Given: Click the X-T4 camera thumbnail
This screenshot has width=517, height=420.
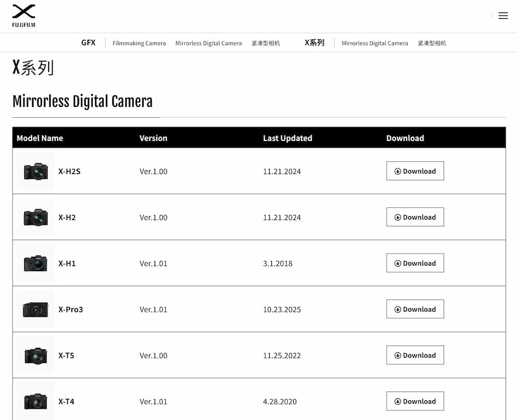Looking at the screenshot, I should coord(35,401).
